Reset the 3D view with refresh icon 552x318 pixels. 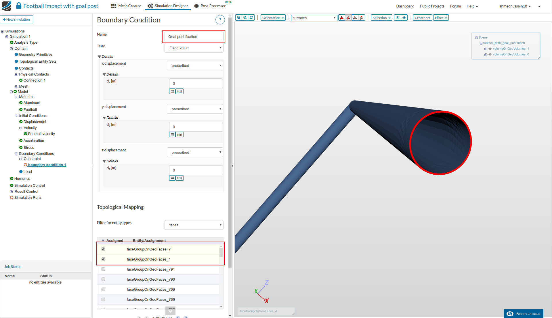[x=251, y=18]
